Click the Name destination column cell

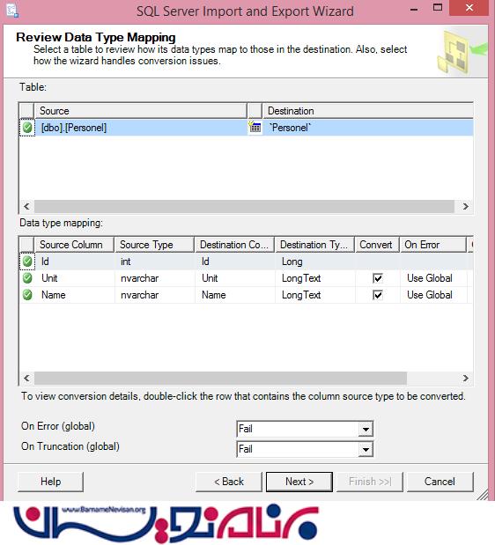(x=235, y=295)
